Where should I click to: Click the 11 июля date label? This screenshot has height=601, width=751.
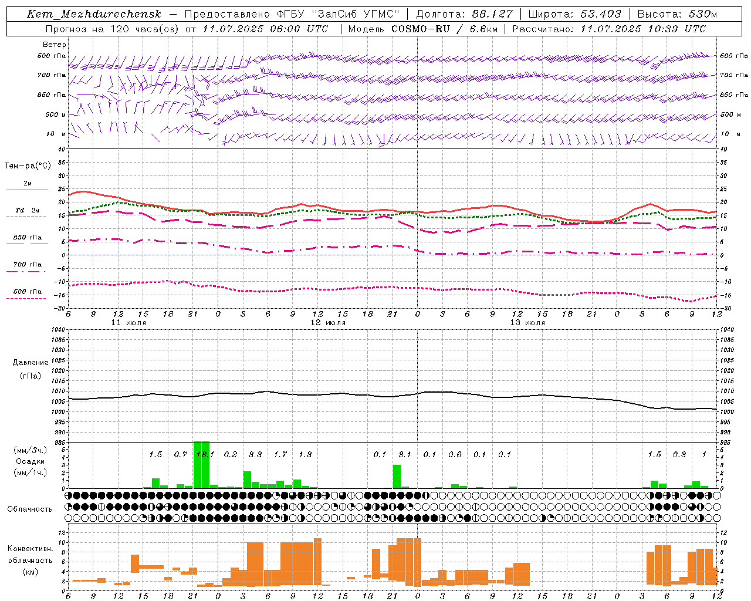(128, 323)
